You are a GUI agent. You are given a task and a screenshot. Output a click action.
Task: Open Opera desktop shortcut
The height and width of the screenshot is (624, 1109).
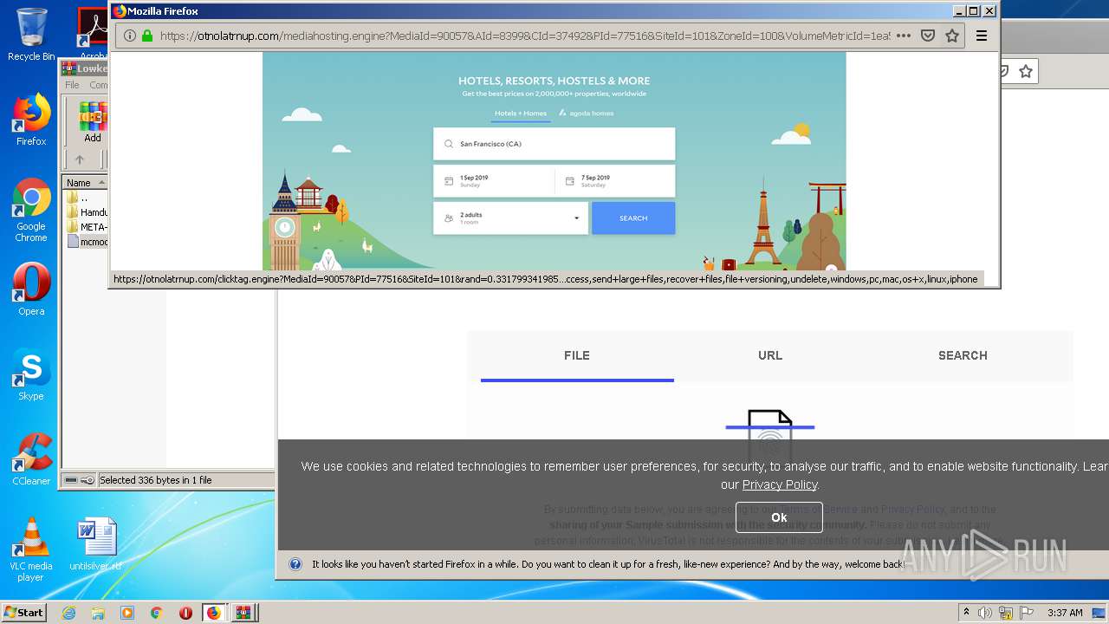[x=31, y=289]
